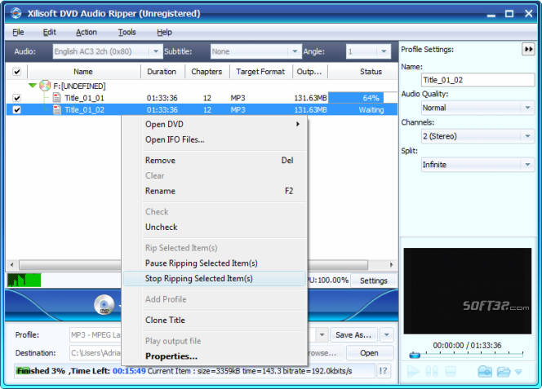Select Remove in context menu
Screen dimensions: 542x389
click(x=215, y=161)
